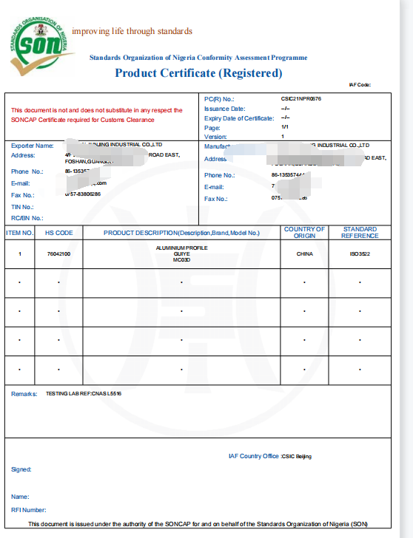Image resolution: width=413 pixels, height=538 pixels.
Task: Click the 'Page:' label
Action: 212,128
